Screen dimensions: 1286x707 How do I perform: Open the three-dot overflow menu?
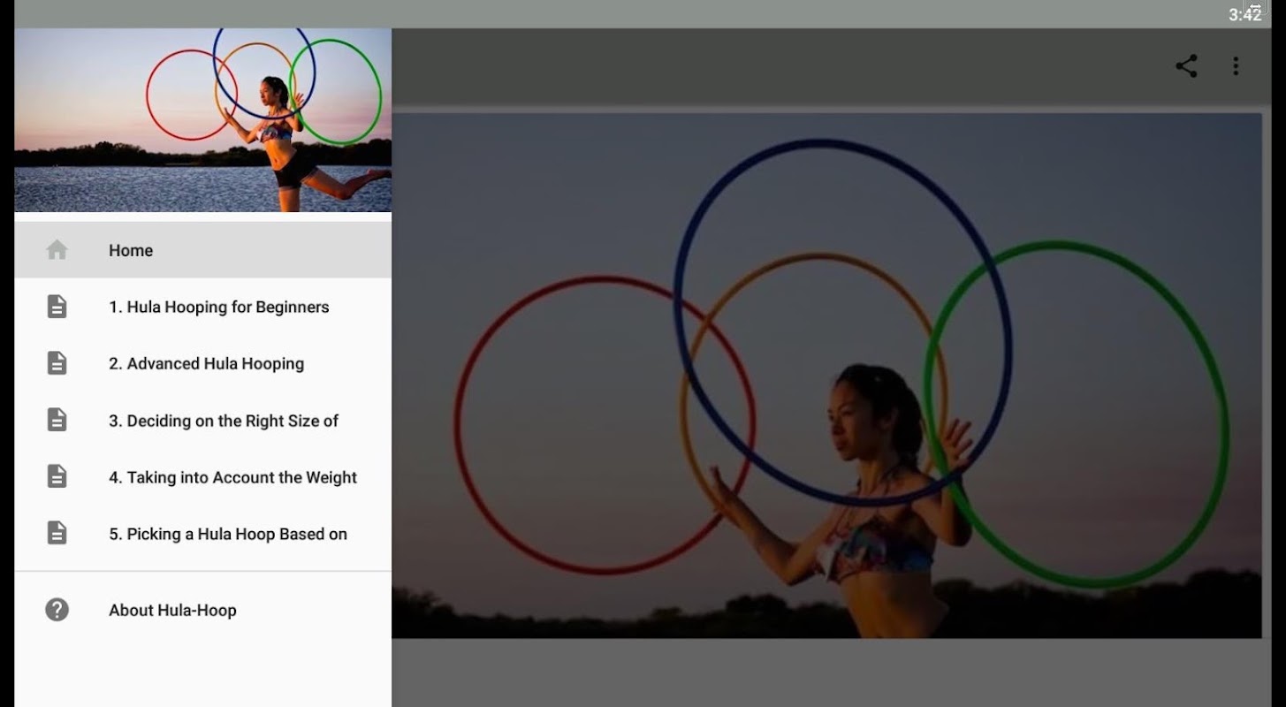[1236, 66]
